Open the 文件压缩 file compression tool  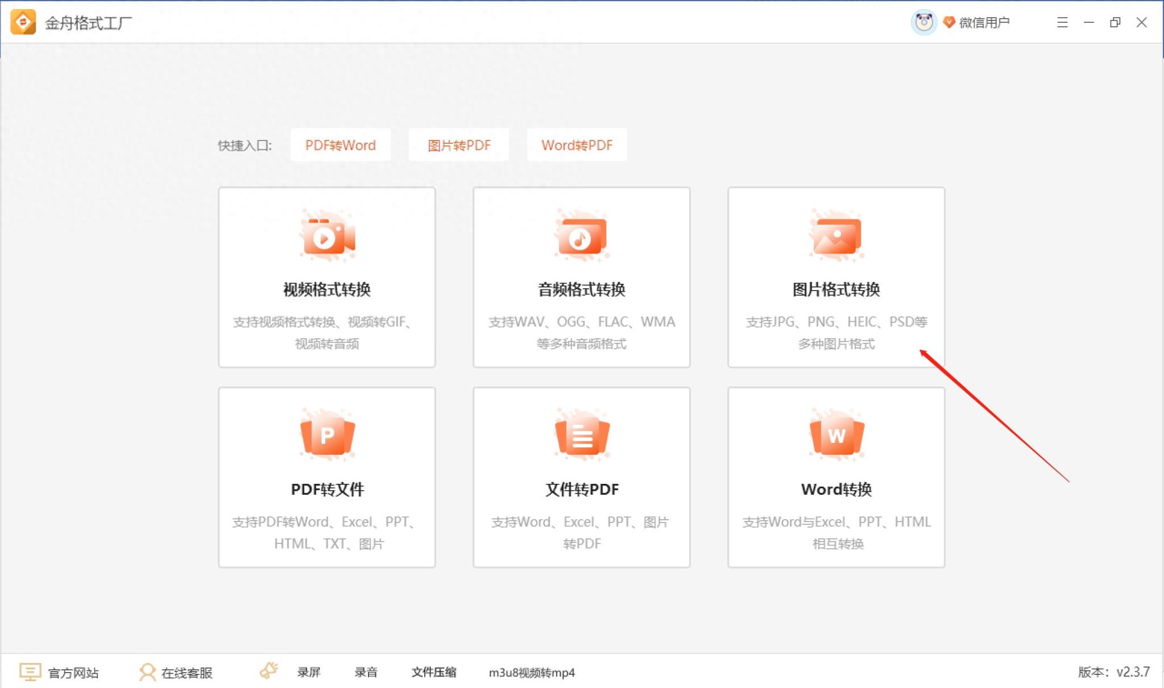(434, 673)
